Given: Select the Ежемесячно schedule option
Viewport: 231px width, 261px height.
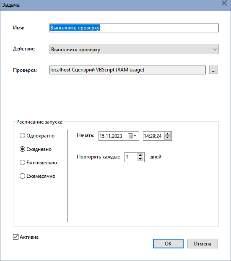Looking at the screenshot, I should 38,176.
